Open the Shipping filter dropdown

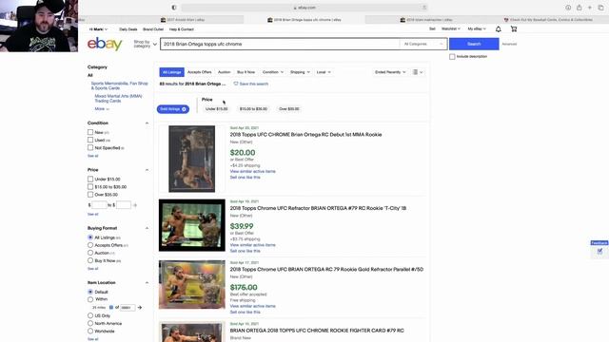tap(300, 72)
